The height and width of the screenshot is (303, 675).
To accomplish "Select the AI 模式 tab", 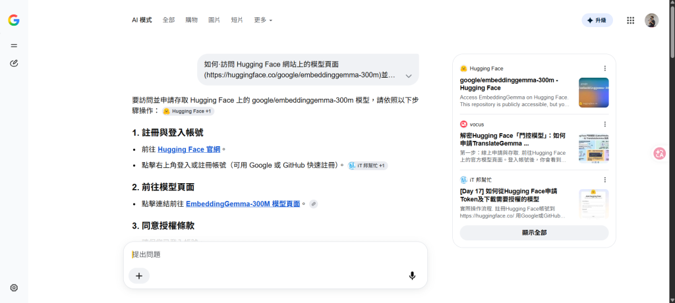I will (x=142, y=20).
